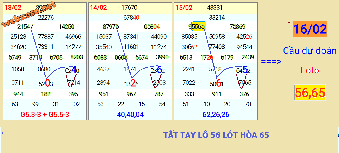This screenshot has height=153, width=339.
Task: Click the number 14277
Action: pos(73,47)
